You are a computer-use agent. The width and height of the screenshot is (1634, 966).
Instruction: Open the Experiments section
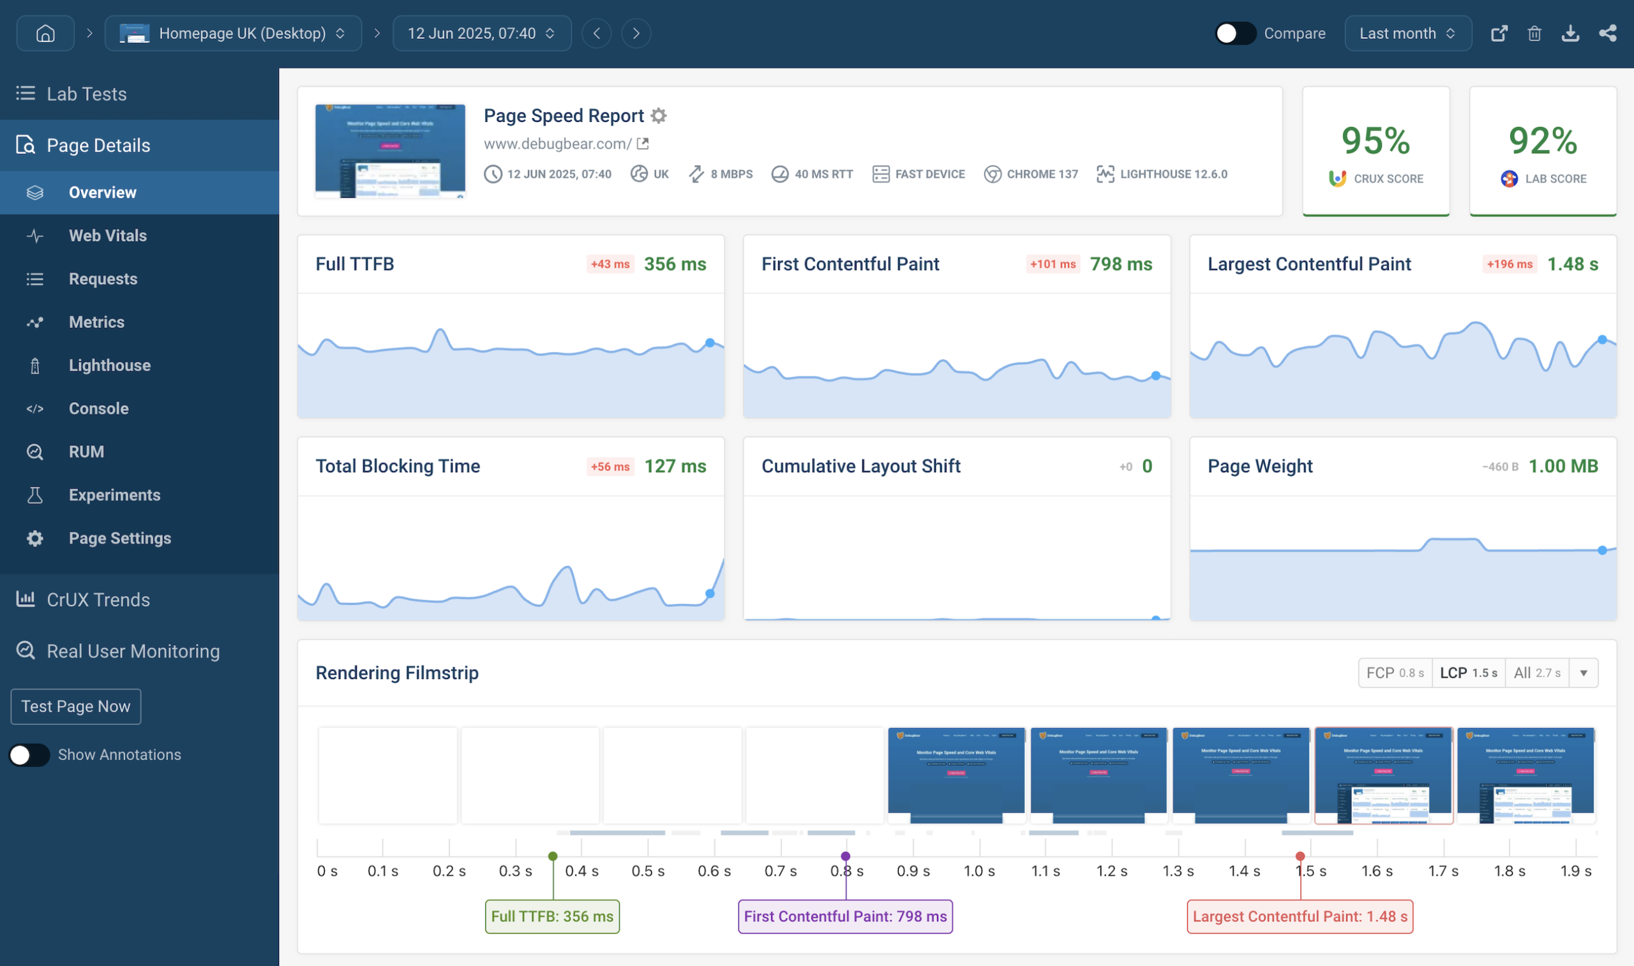[114, 494]
